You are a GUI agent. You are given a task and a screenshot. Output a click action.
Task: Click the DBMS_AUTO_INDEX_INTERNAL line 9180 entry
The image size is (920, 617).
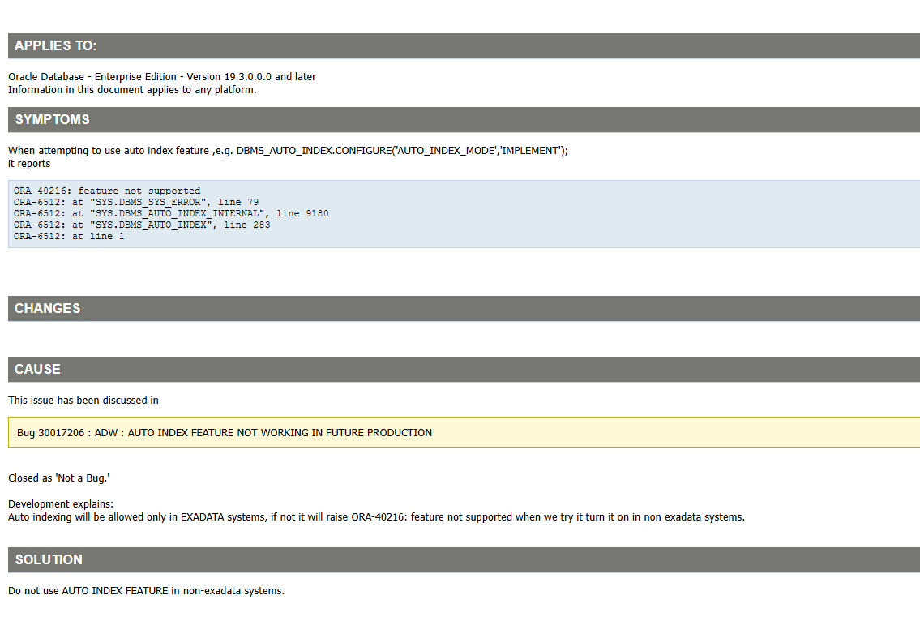tap(171, 214)
